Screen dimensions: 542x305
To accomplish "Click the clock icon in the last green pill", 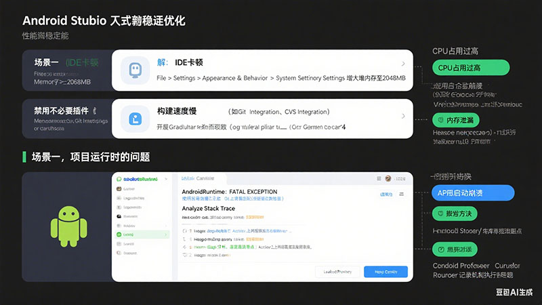I will coord(441,249).
